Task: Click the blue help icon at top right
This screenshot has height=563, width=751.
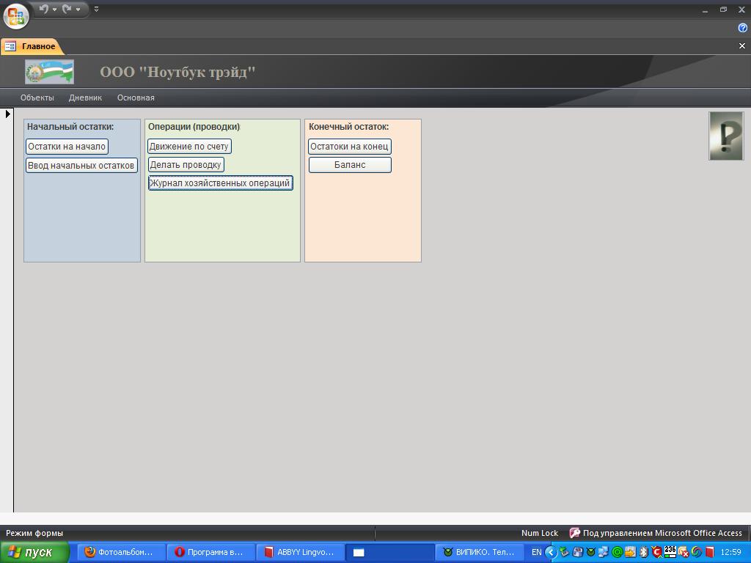Action: coord(742,28)
